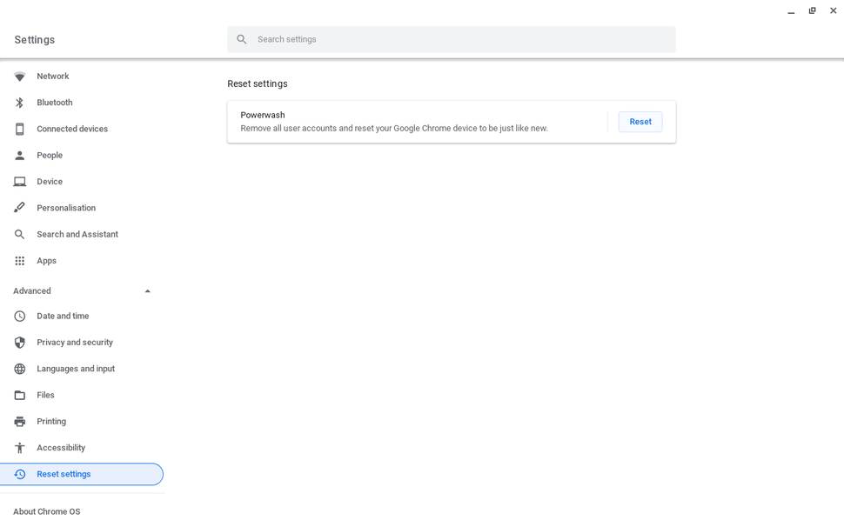This screenshot has width=844, height=527.
Task: Select the Privacy and security shield icon
Action: point(19,342)
